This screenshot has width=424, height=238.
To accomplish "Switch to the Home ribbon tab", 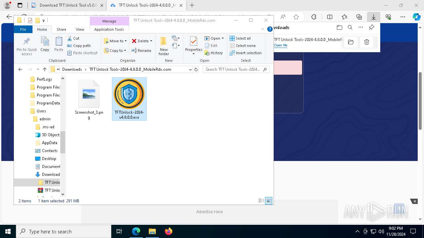I will 42,29.
